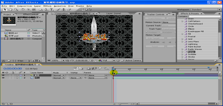The height and width of the screenshot is (106, 223).
Task: Click the label color swatch of 宝剑 layer
Action: tap(21, 78)
